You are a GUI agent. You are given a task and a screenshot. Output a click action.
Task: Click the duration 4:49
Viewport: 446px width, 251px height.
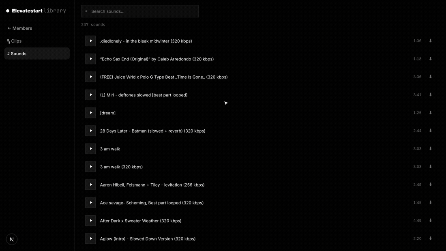point(417,221)
